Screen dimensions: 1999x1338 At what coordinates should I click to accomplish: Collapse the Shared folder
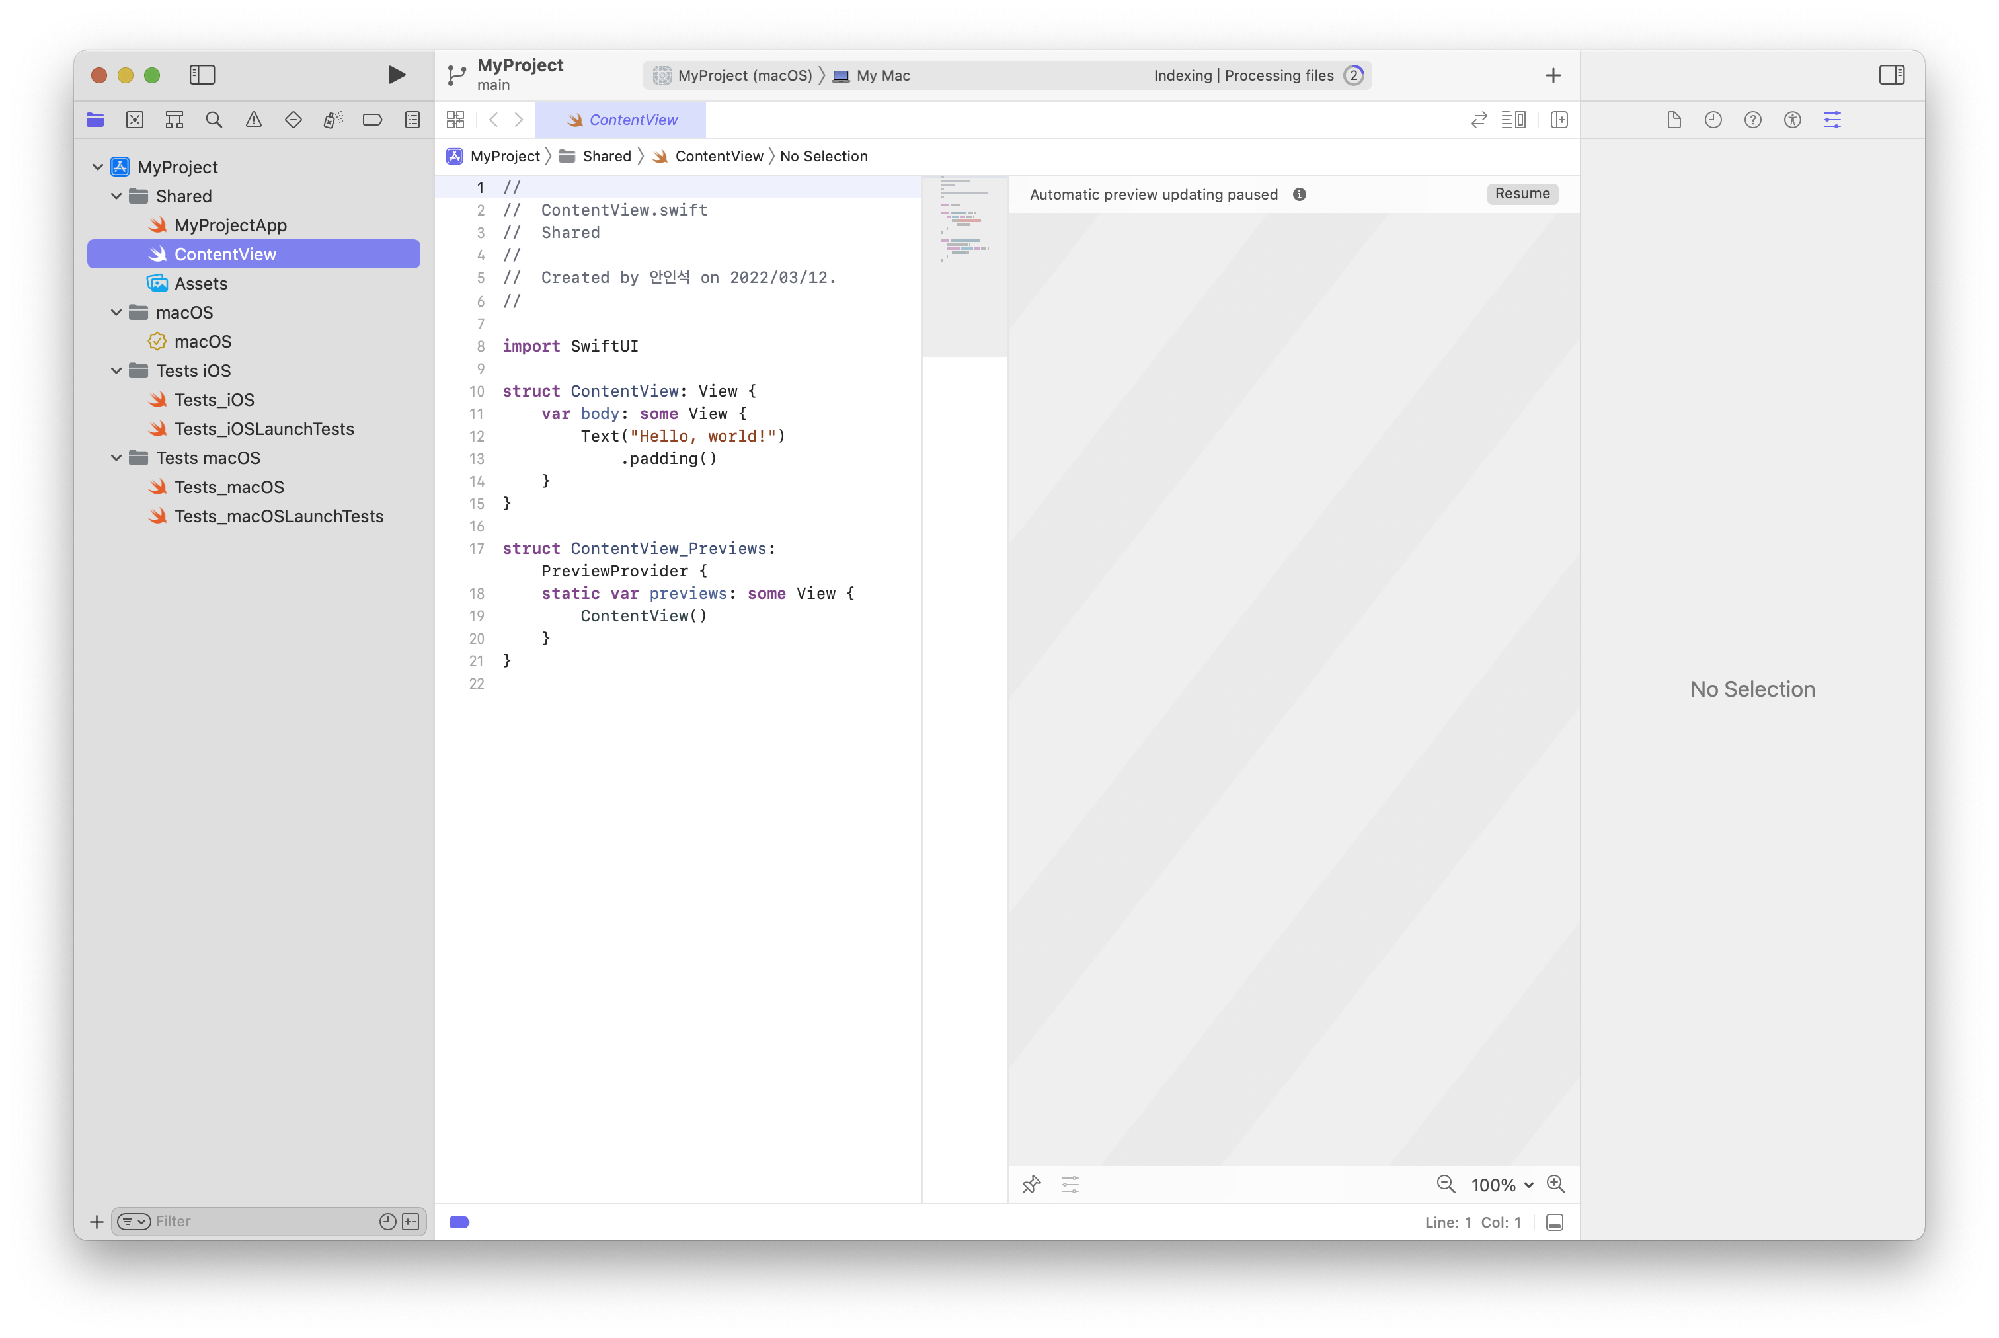click(x=116, y=196)
